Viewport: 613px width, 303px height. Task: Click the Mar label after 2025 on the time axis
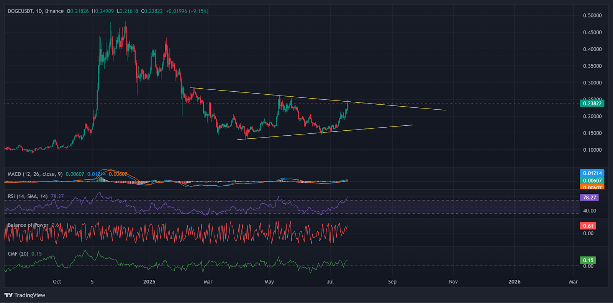pos(208,282)
